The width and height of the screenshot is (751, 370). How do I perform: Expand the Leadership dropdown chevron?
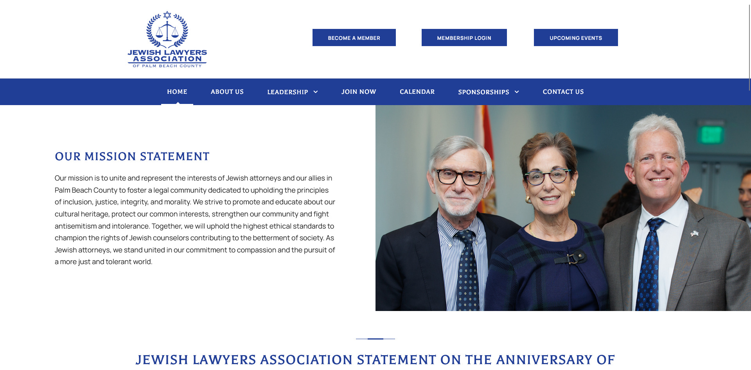pyautogui.click(x=316, y=92)
